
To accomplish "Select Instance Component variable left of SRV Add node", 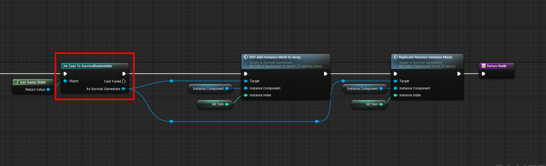I will [x=210, y=88].
